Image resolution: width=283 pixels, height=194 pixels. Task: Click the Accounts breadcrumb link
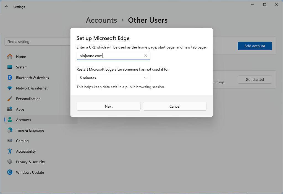pos(101,20)
